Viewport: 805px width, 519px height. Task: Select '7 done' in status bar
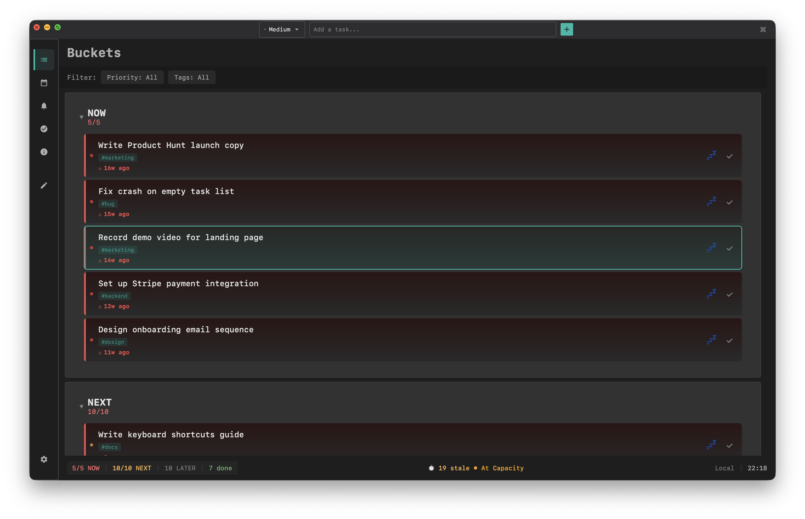coord(220,468)
